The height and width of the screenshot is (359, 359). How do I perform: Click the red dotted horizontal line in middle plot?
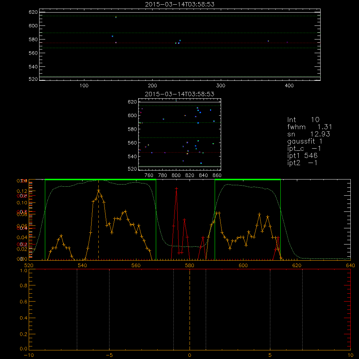(x=180, y=153)
